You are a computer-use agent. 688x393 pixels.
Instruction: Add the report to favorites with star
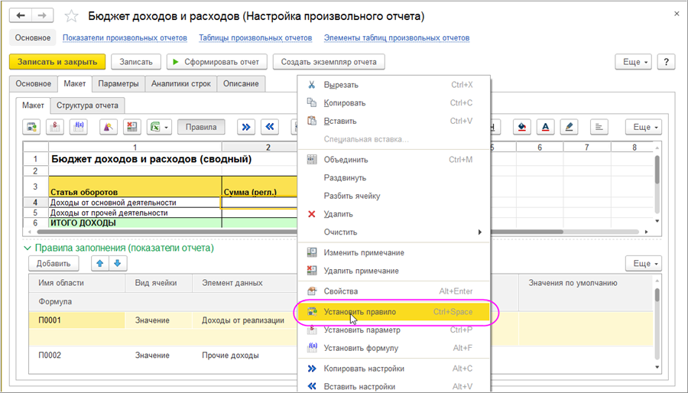tap(71, 16)
